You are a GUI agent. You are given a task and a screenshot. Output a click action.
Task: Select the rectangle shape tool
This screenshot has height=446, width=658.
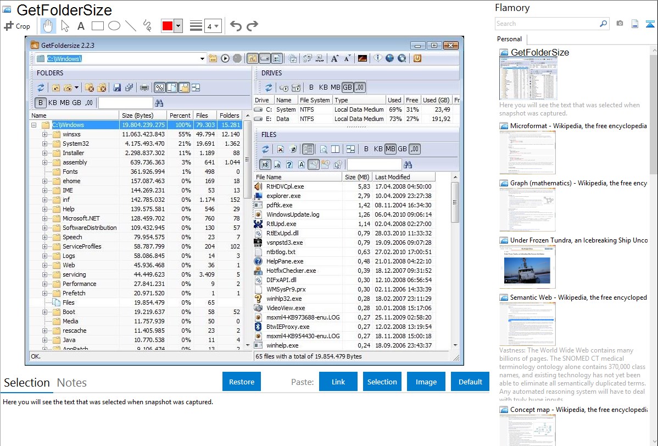(x=98, y=26)
